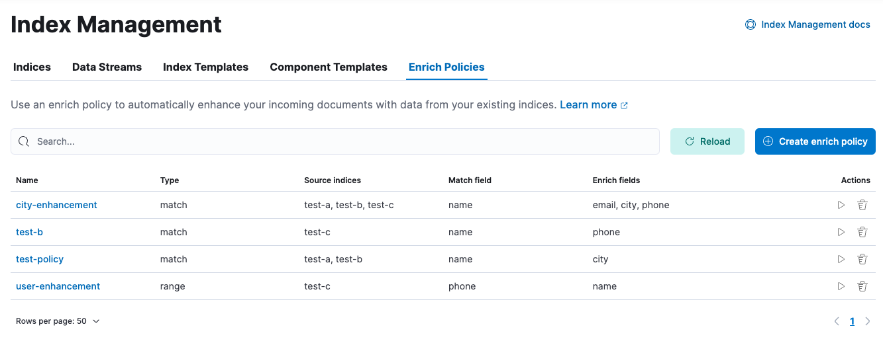883x343 pixels.
Task: Open the city-enhancement policy details
Action: (56, 205)
